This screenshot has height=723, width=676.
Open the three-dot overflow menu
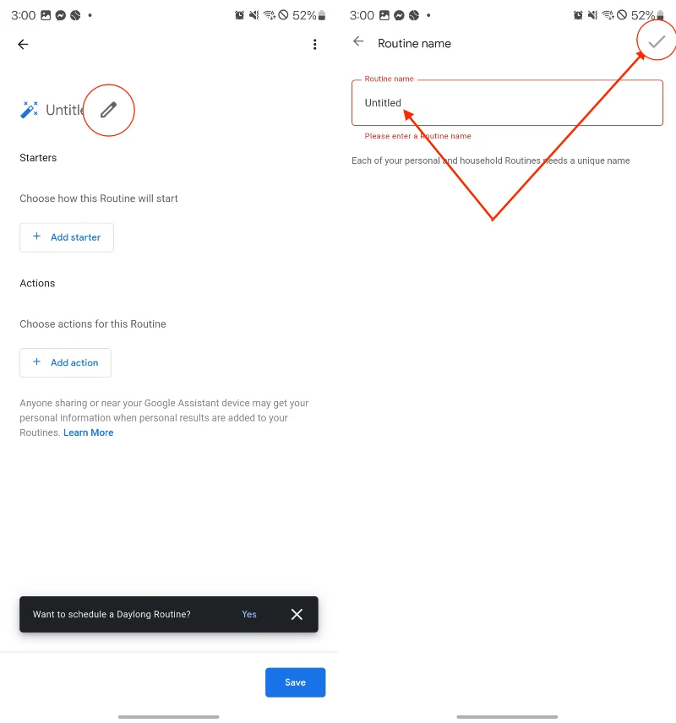coord(314,44)
